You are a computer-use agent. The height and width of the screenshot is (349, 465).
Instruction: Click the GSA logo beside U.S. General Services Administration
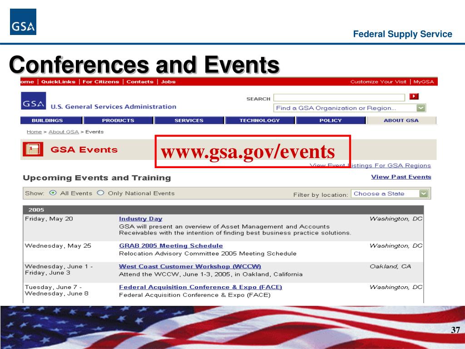34,101
